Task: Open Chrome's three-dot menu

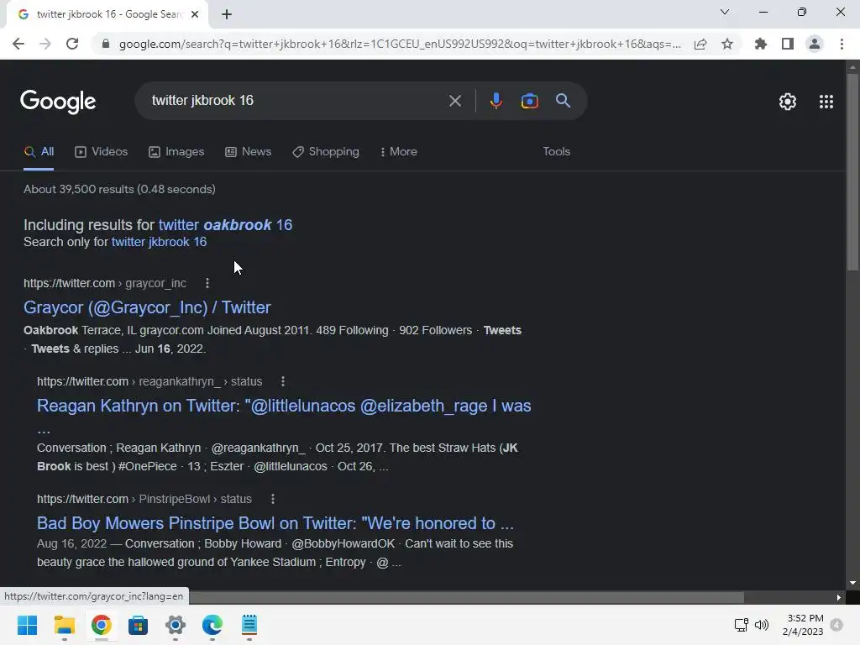Action: point(842,44)
